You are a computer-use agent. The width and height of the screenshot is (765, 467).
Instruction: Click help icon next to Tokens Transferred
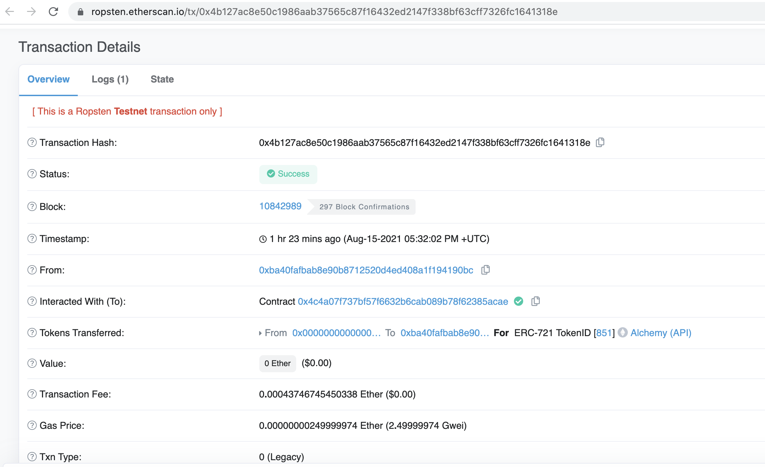click(32, 333)
